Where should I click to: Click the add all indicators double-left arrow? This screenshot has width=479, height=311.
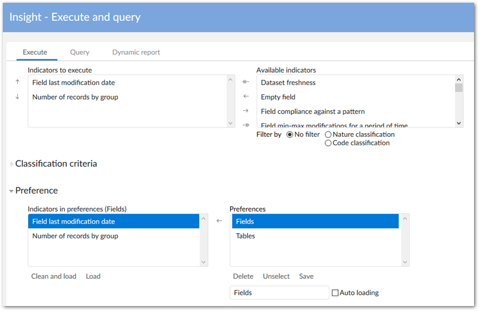[x=246, y=82]
